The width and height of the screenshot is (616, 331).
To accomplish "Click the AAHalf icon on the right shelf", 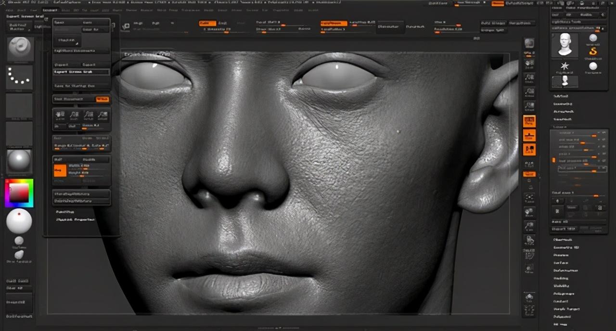I will pyautogui.click(x=529, y=105).
